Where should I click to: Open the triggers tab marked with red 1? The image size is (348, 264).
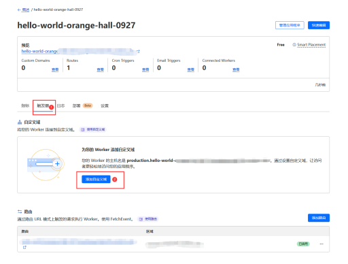pos(43,105)
